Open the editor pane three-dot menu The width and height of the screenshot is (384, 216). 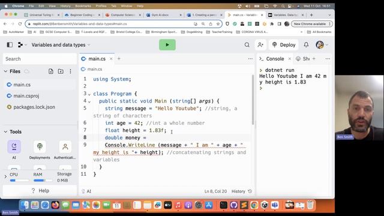[x=250, y=59]
